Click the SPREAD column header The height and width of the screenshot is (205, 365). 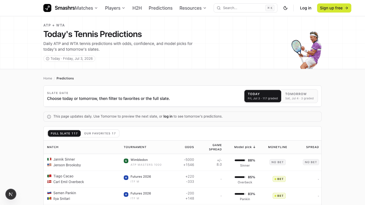pos(313,147)
